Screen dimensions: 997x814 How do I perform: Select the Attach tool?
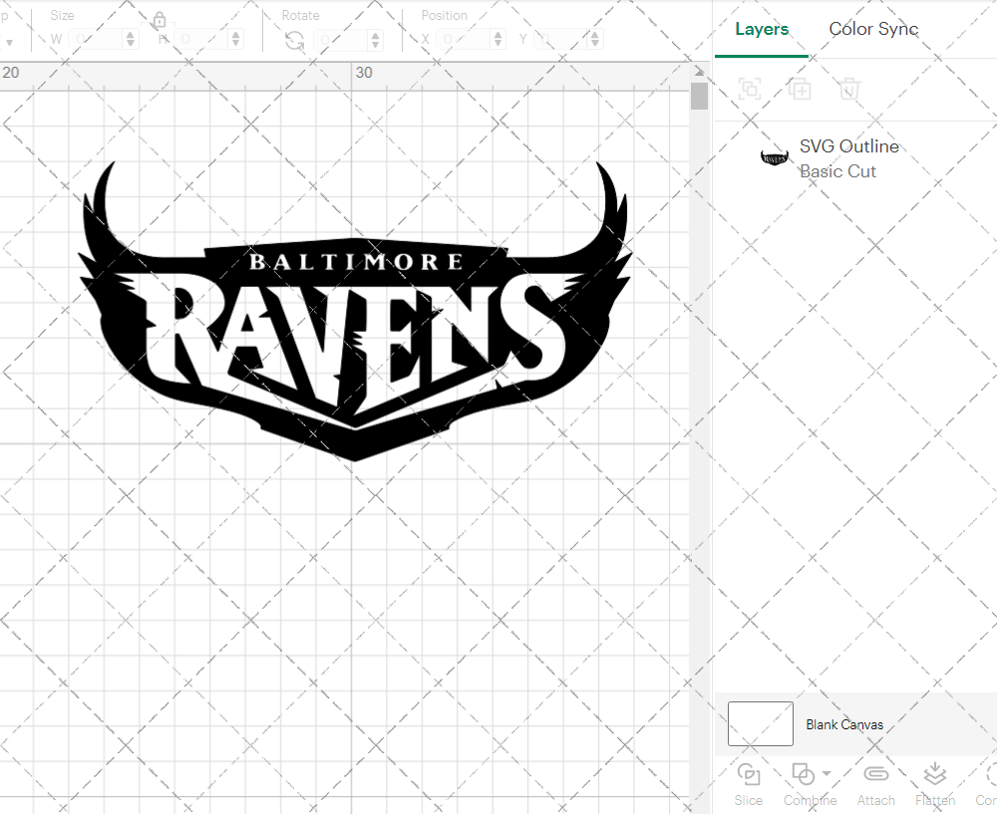(x=876, y=783)
